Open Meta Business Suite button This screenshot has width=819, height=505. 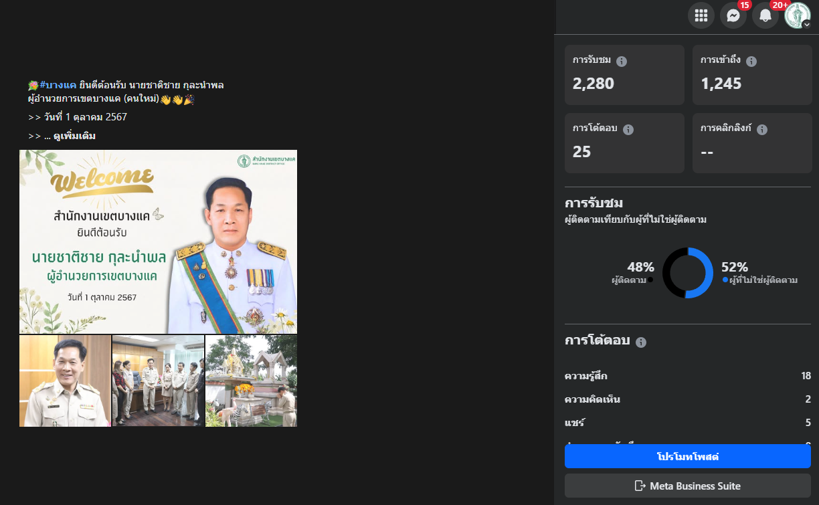pos(687,486)
